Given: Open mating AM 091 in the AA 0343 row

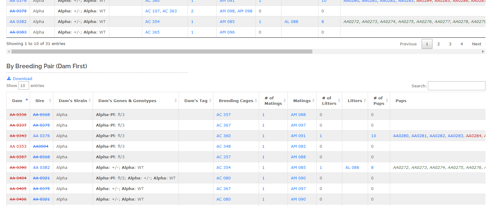Looking at the screenshot, I should pyautogui.click(x=298, y=136).
